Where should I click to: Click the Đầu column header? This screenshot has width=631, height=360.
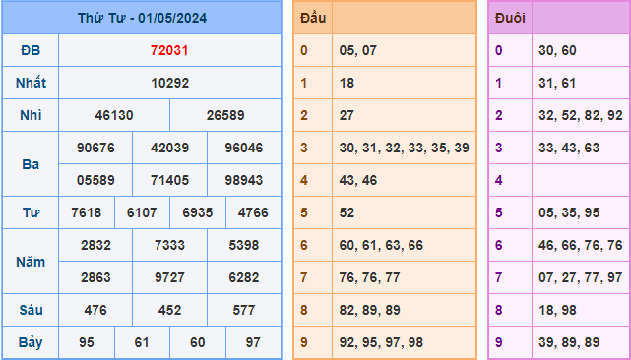[313, 18]
